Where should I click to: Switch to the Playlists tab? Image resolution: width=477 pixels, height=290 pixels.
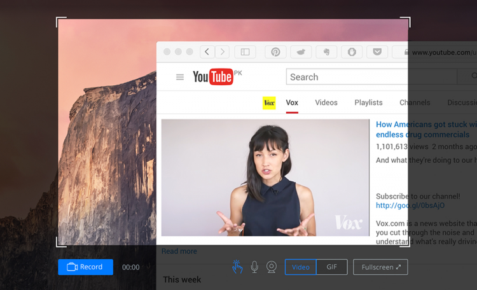368,102
